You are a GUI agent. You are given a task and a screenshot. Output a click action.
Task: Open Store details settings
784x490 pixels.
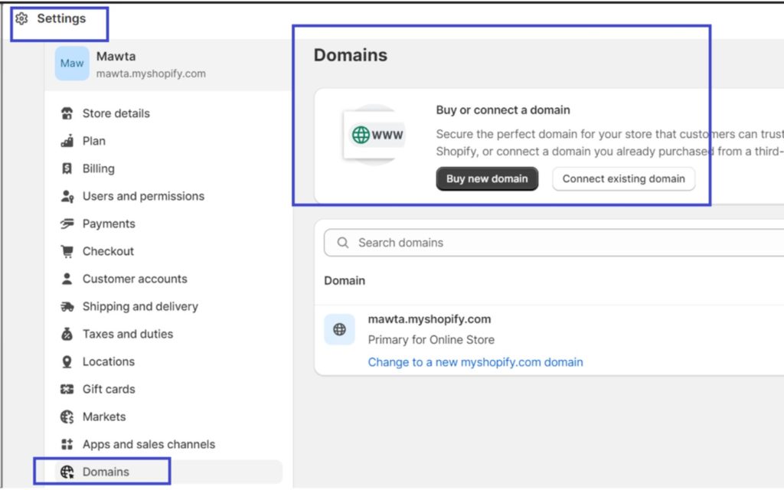coord(116,113)
